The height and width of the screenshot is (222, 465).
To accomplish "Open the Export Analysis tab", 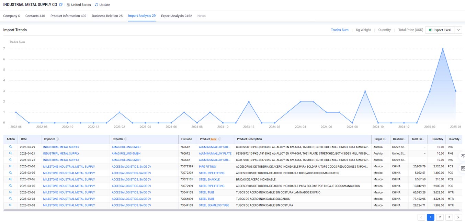I will click(x=177, y=16).
